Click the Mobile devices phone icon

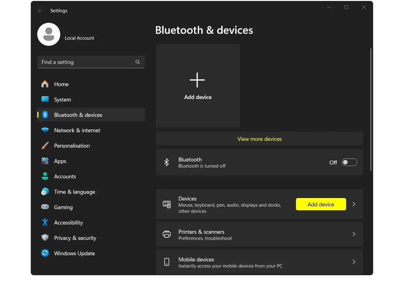[x=167, y=262]
